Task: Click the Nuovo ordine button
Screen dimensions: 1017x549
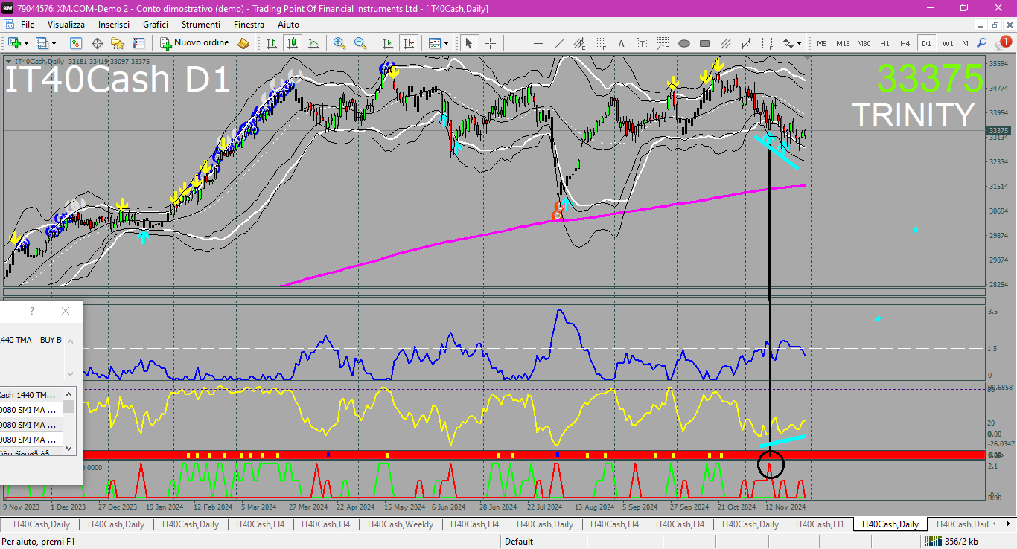Action: coord(194,43)
